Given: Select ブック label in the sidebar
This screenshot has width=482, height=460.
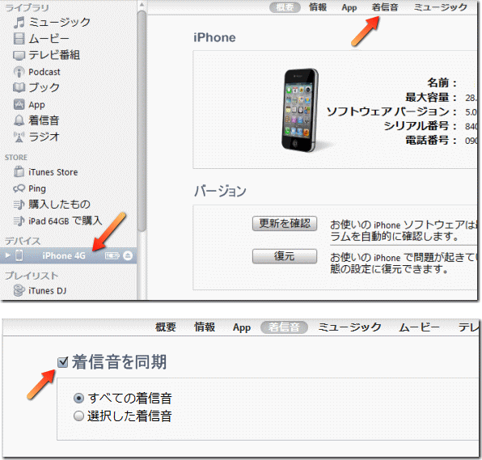Looking at the screenshot, I should point(44,87).
